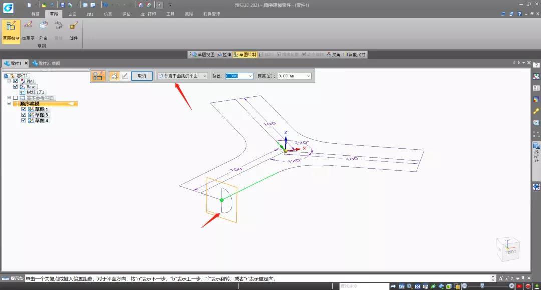Toggle the 草图 1 checkbox
This screenshot has width=541, height=290.
point(24,109)
